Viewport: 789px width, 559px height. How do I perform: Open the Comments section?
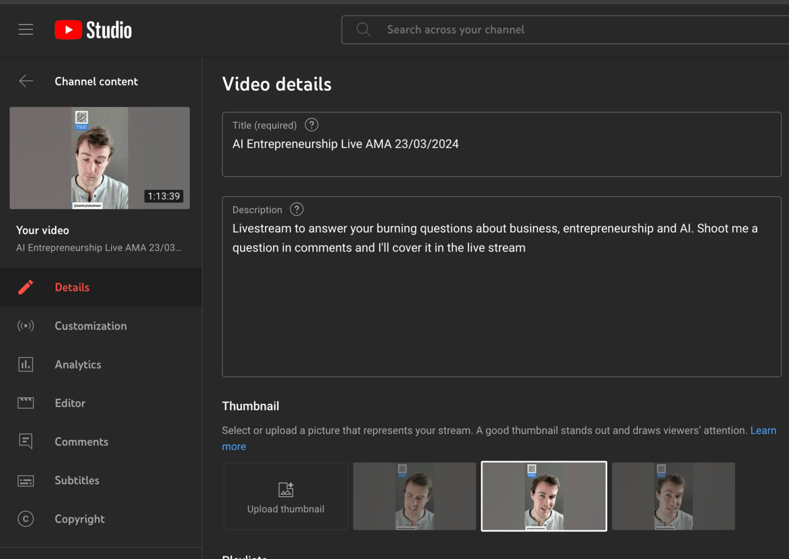click(81, 442)
